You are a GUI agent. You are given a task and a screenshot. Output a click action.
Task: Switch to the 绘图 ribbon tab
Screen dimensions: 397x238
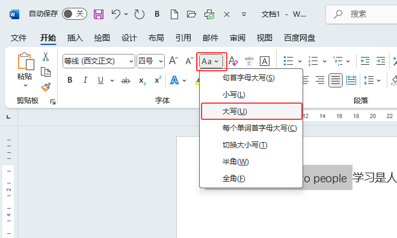pos(102,38)
